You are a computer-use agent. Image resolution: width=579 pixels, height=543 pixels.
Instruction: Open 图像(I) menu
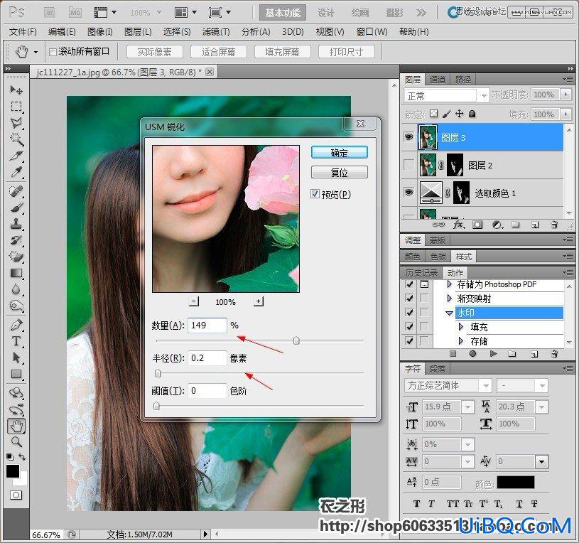99,32
